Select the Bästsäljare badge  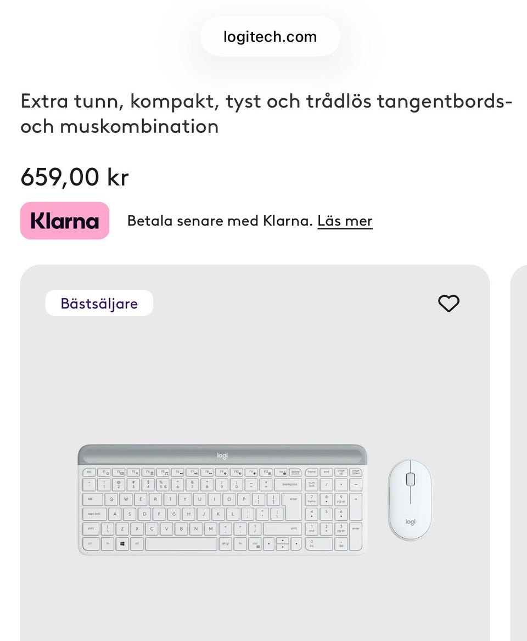(x=99, y=303)
